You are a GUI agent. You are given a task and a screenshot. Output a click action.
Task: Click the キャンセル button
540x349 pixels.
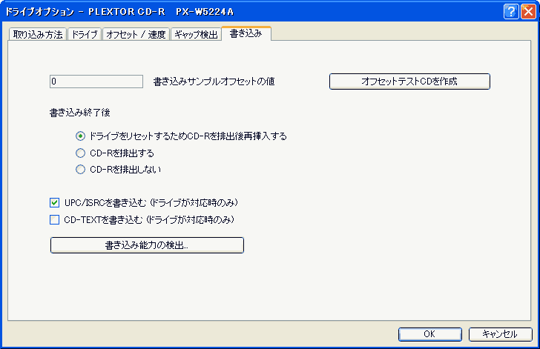[501, 334]
